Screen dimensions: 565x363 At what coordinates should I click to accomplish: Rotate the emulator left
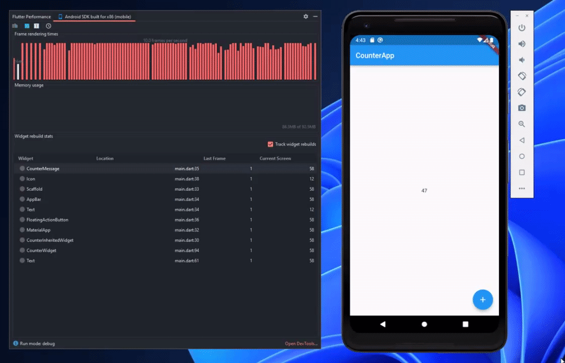pyautogui.click(x=521, y=76)
